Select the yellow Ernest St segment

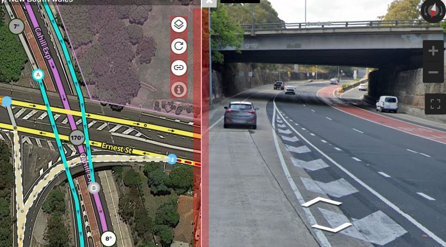(x=117, y=148)
